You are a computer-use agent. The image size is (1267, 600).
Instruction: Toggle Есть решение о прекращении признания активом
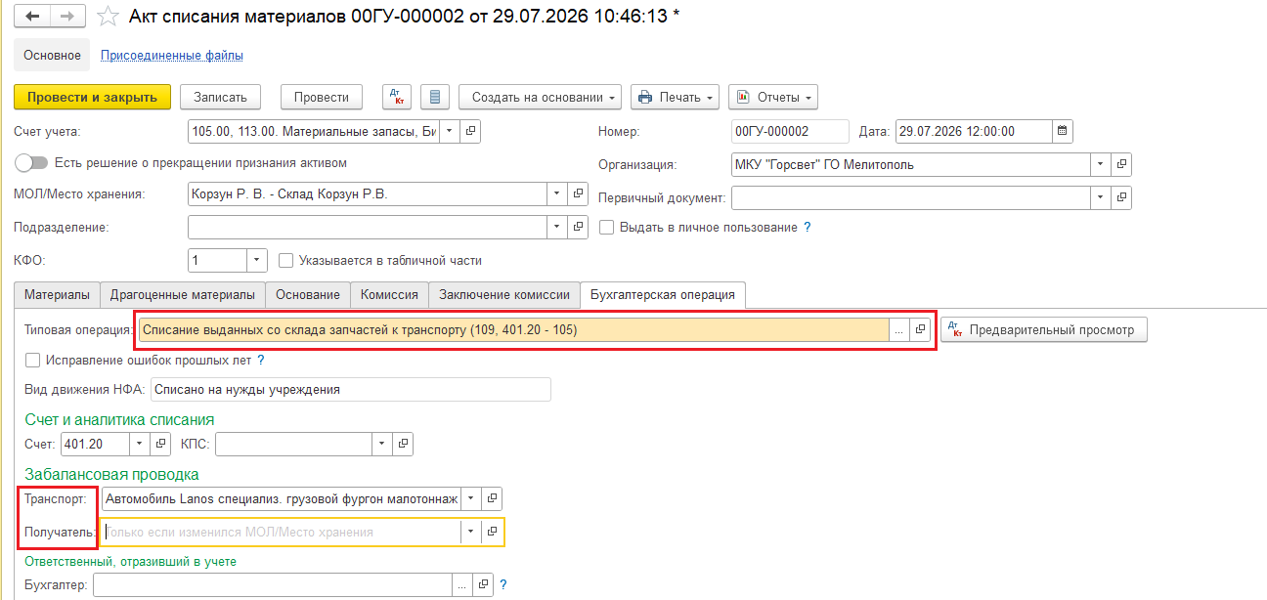[31, 163]
